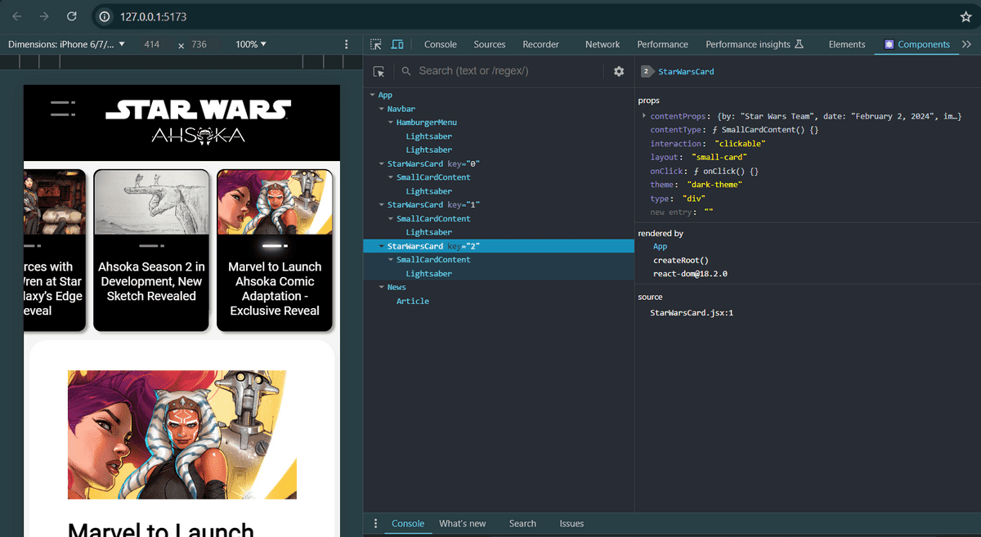
Task: Open the Performance insights tab
Action: 755,44
